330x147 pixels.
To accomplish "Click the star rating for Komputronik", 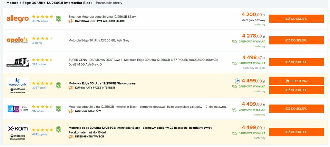I will click(x=43, y=83).
